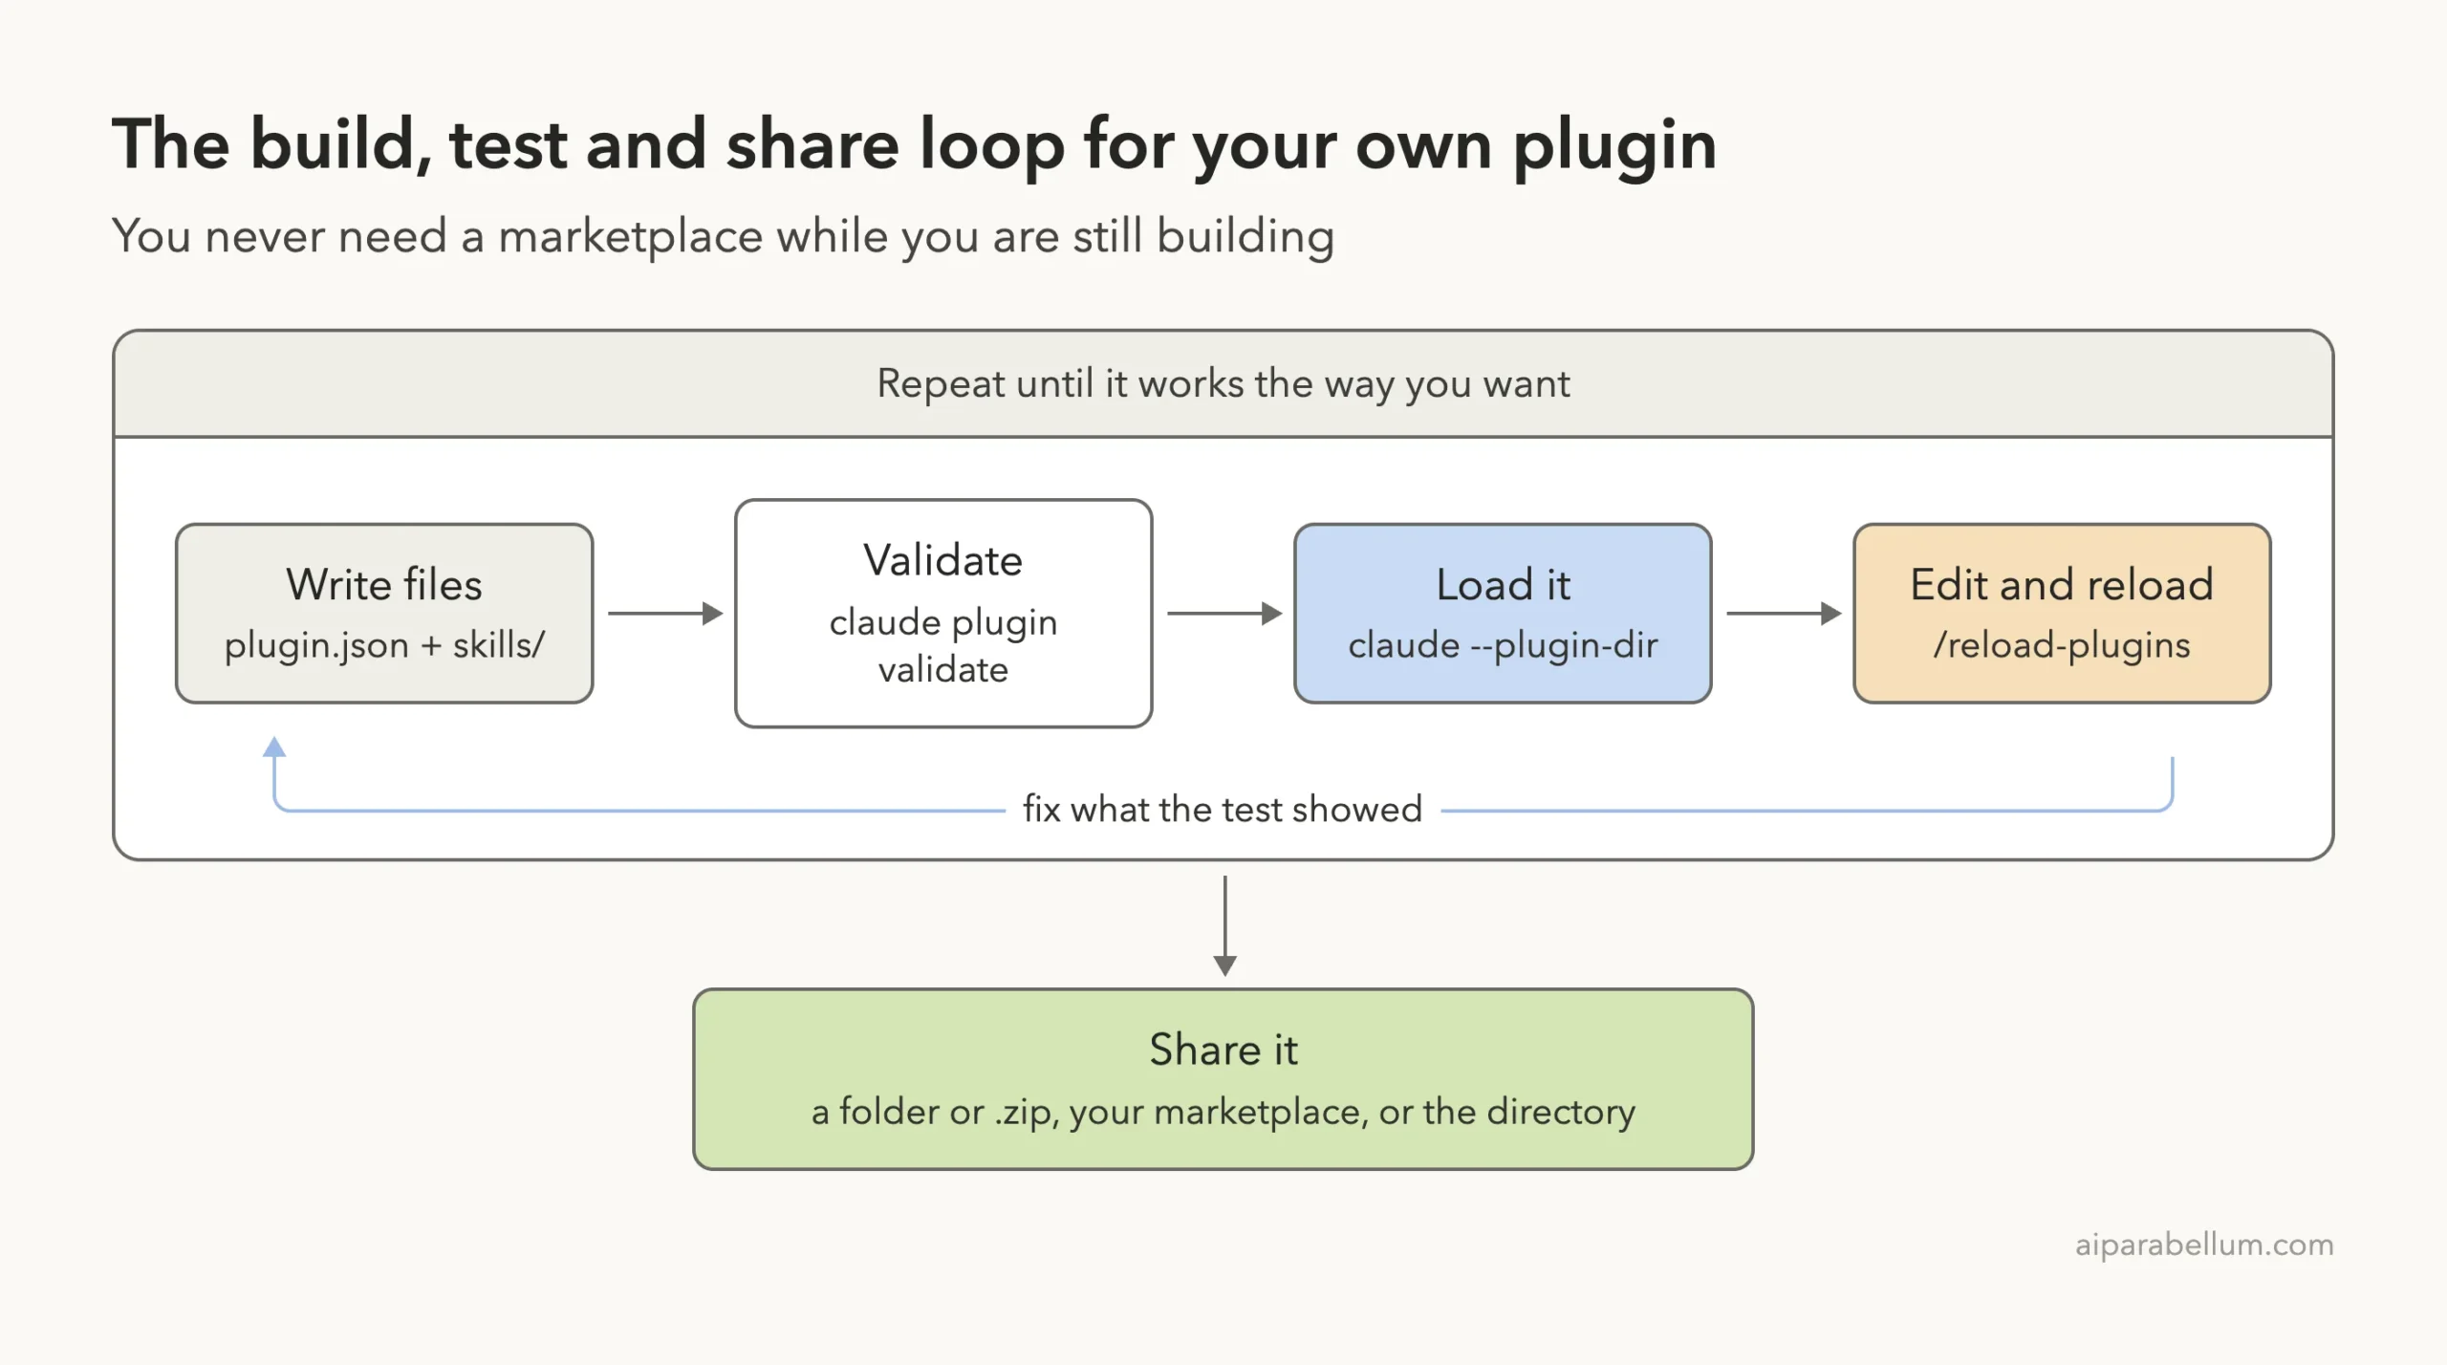Click the 'Validate' box

pyautogui.click(x=943, y=613)
